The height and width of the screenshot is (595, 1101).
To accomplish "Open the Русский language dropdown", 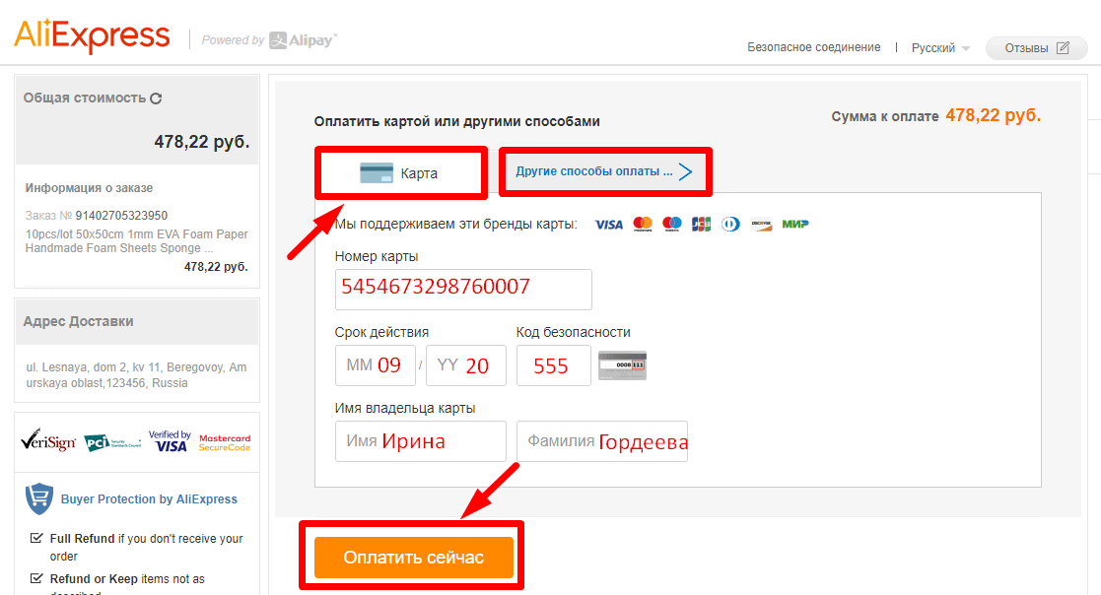I will click(x=940, y=48).
